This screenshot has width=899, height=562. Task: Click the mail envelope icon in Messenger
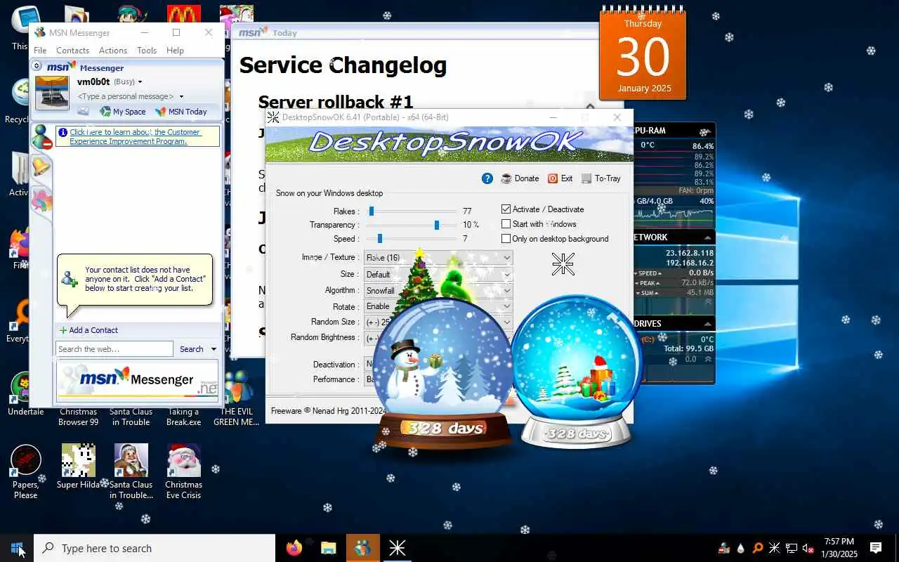point(84,111)
